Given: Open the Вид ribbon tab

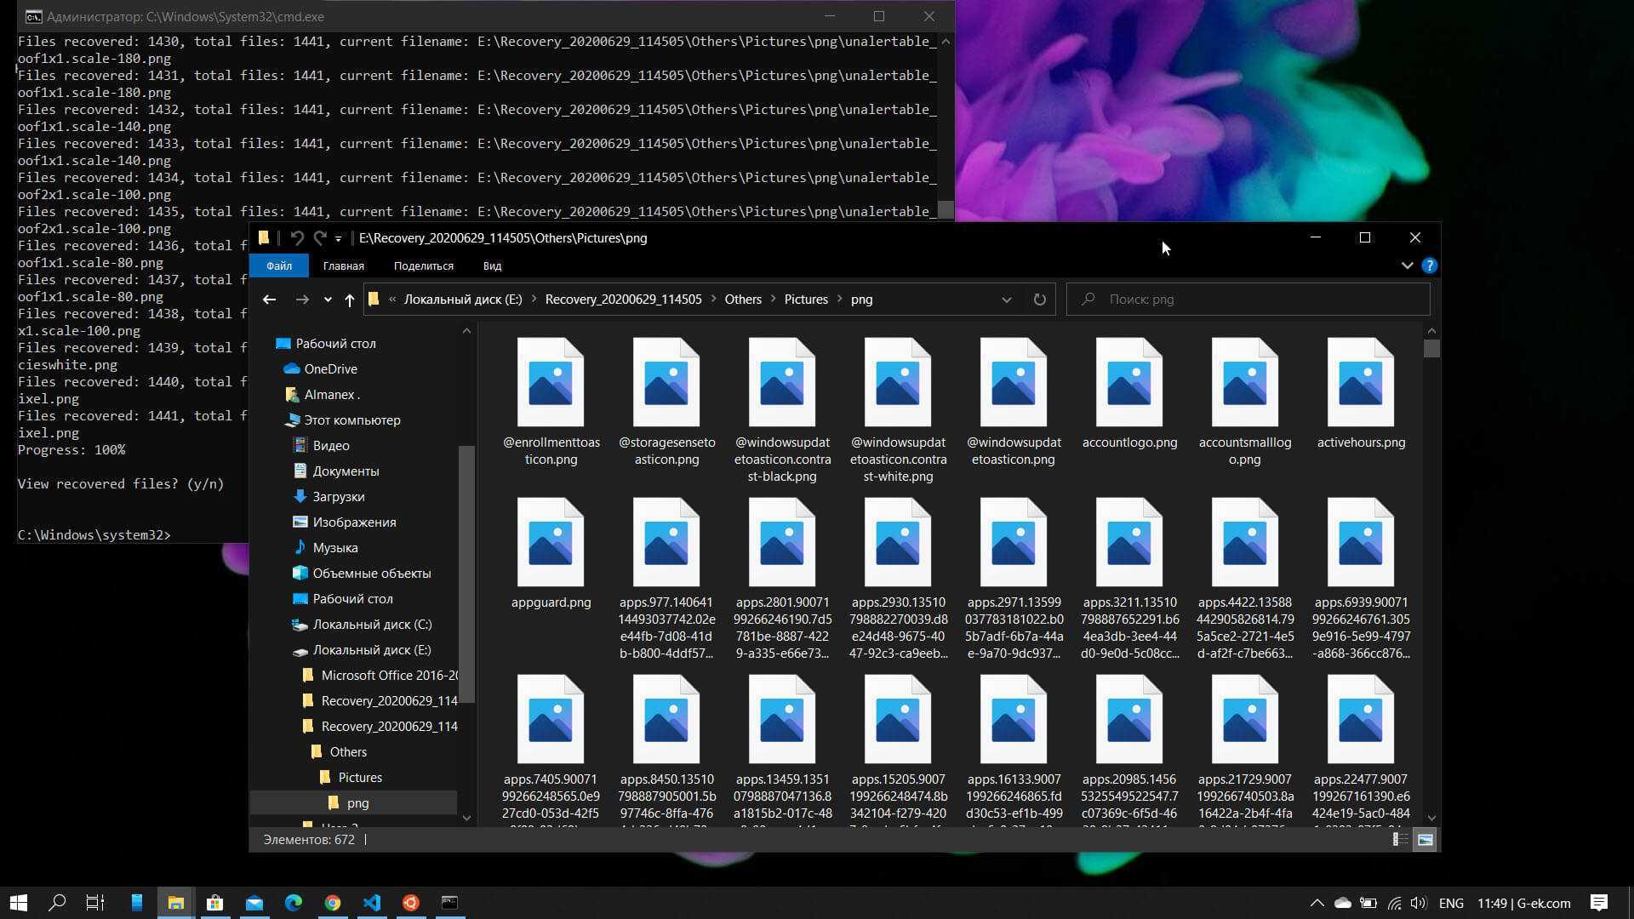Looking at the screenshot, I should [x=492, y=265].
